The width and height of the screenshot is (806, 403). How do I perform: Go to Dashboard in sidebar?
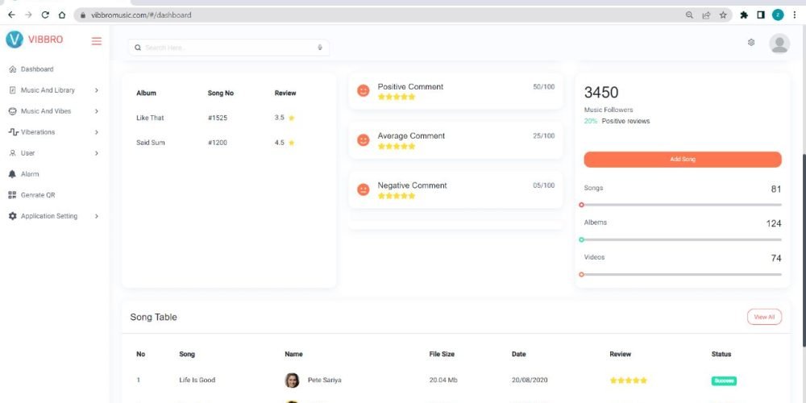36,69
